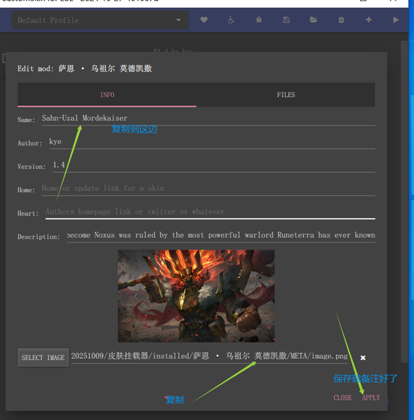Switch to the FILES tab
Image resolution: width=414 pixels, height=420 pixels.
285,95
